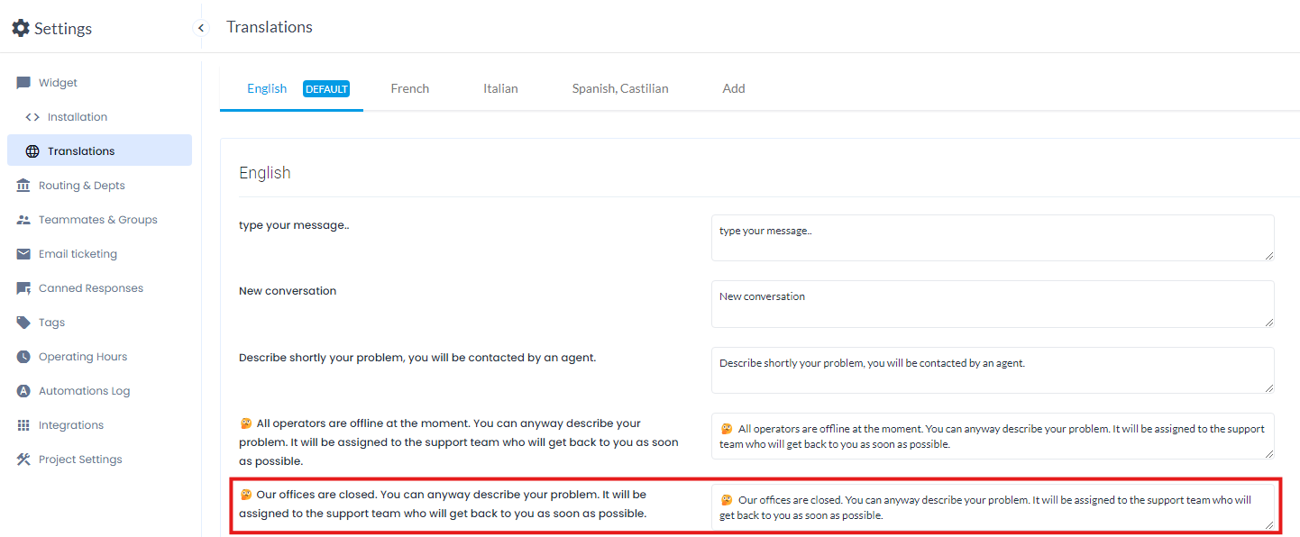The image size is (1300, 537).
Task: Click the Translations globe icon
Action: (32, 151)
